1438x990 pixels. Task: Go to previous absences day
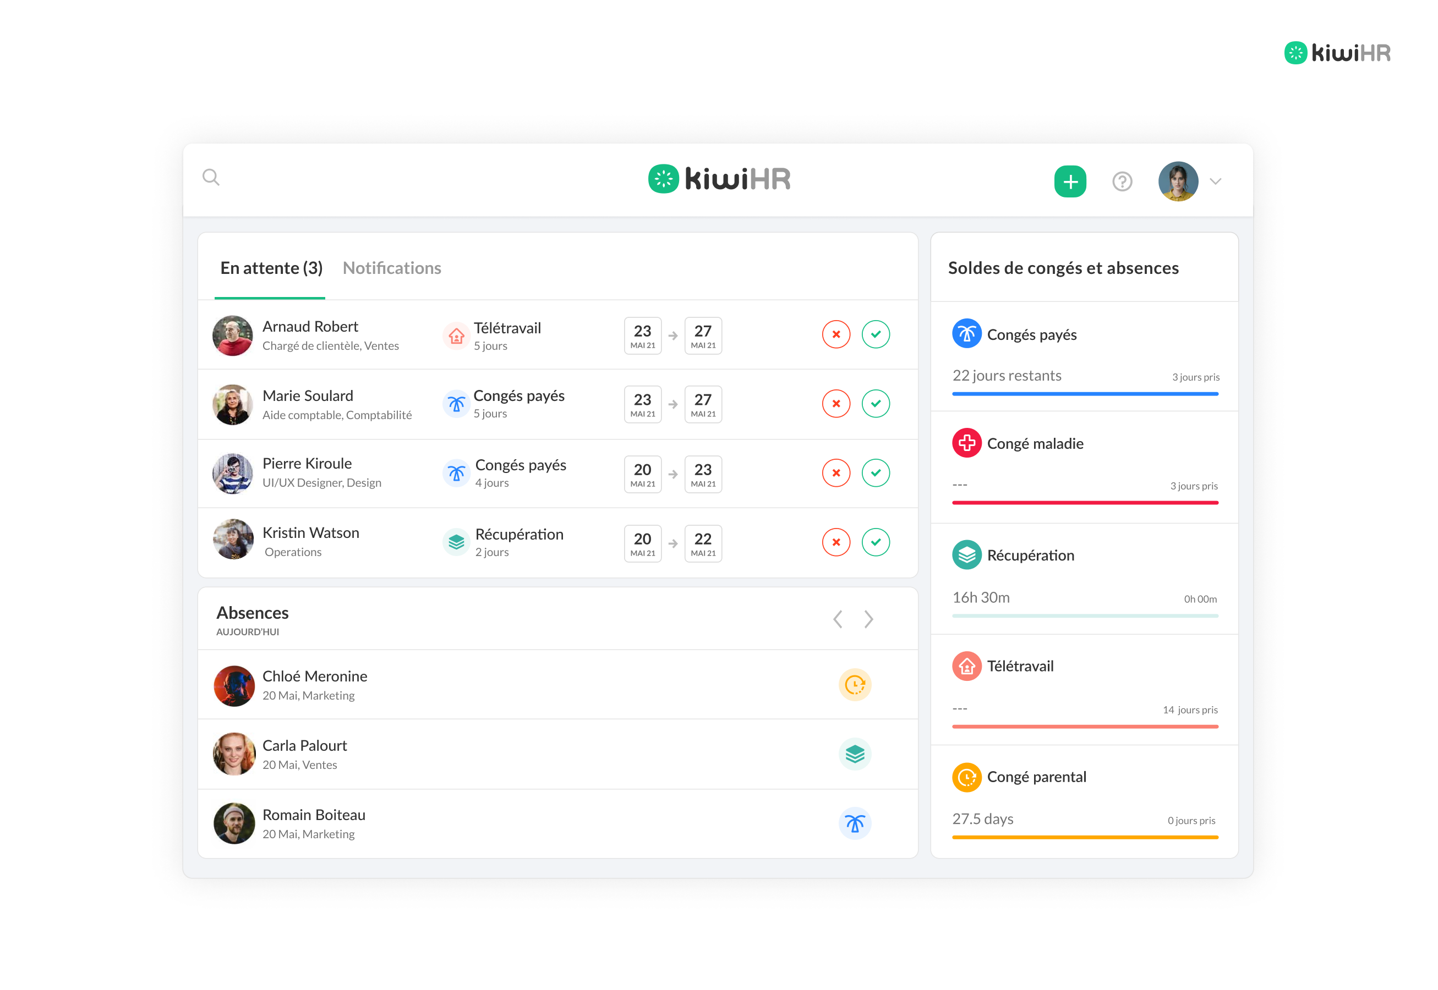pos(837,619)
